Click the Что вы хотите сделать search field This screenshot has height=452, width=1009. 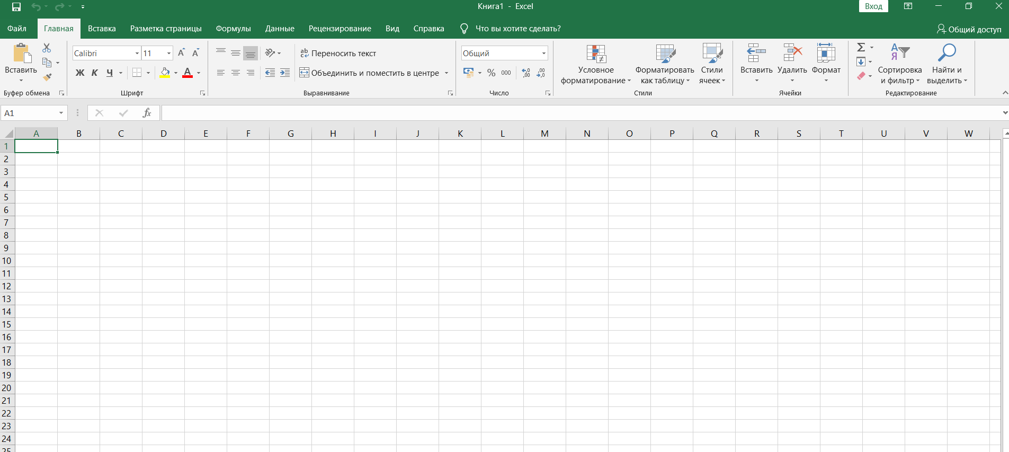pyautogui.click(x=518, y=29)
